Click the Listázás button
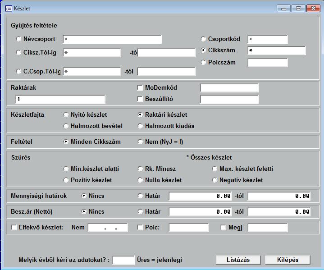Screen dimensions: 324x270 tap(238, 260)
